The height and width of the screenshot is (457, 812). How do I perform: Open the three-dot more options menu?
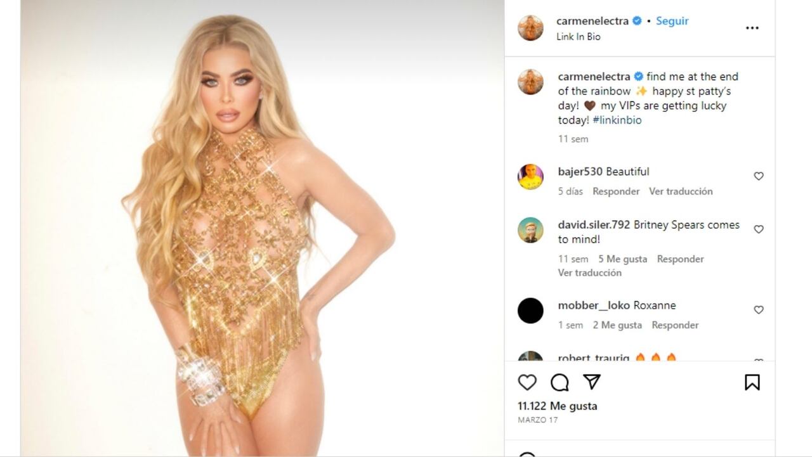pyautogui.click(x=752, y=28)
